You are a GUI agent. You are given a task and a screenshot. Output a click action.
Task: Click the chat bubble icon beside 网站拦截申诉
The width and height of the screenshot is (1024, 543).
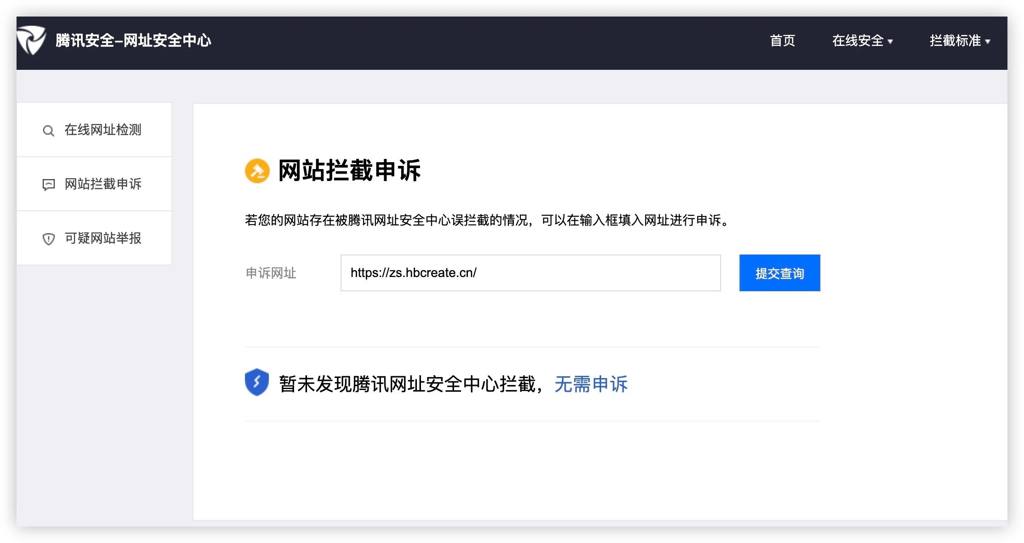click(x=48, y=185)
